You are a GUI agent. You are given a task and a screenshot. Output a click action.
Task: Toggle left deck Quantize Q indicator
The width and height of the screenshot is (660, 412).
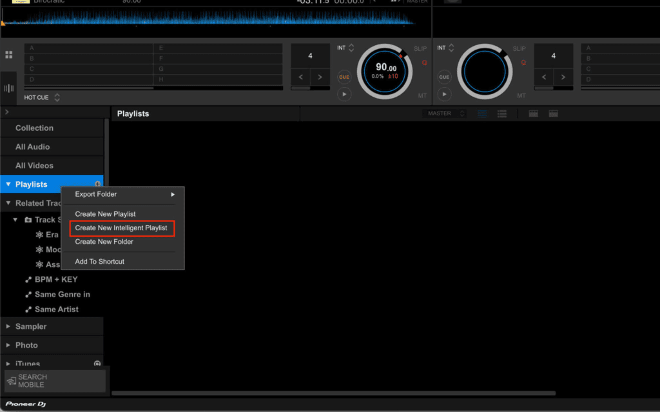pos(425,63)
